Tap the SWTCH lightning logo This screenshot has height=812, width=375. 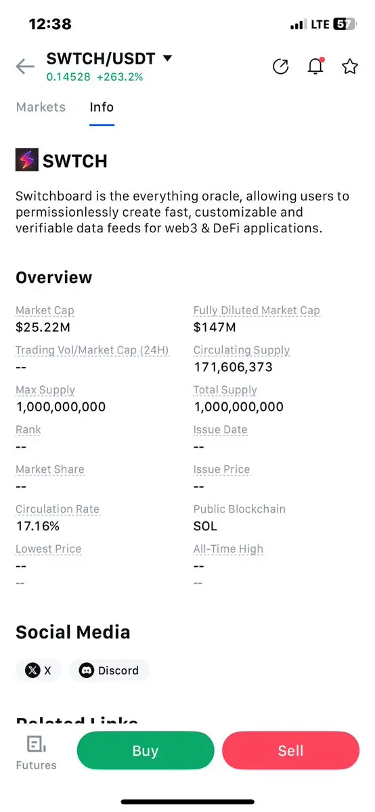[27, 160]
